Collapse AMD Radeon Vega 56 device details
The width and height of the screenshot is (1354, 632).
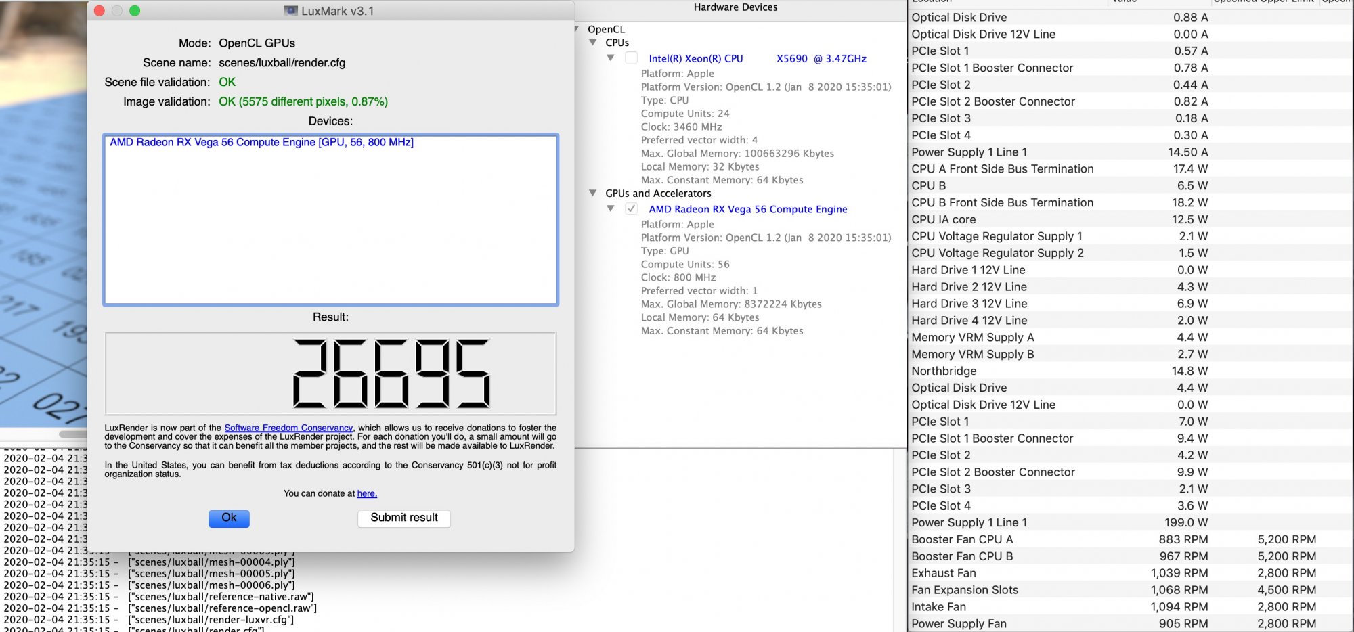pyautogui.click(x=611, y=209)
